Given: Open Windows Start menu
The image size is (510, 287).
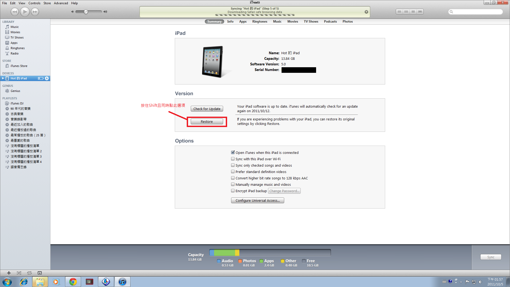Looking at the screenshot, I should click(7, 282).
